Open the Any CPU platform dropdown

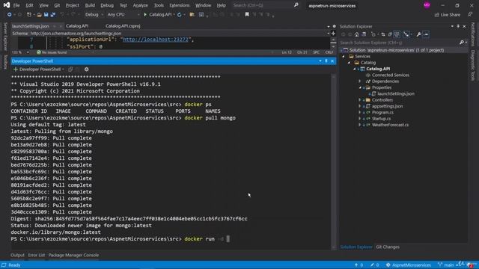[123, 15]
